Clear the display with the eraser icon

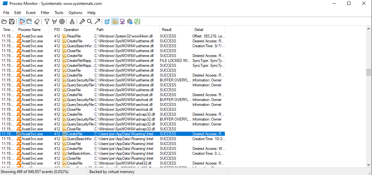click(x=37, y=22)
